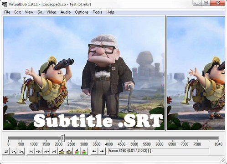Close the VirtualDub window
227x164 pixels.
218,3
